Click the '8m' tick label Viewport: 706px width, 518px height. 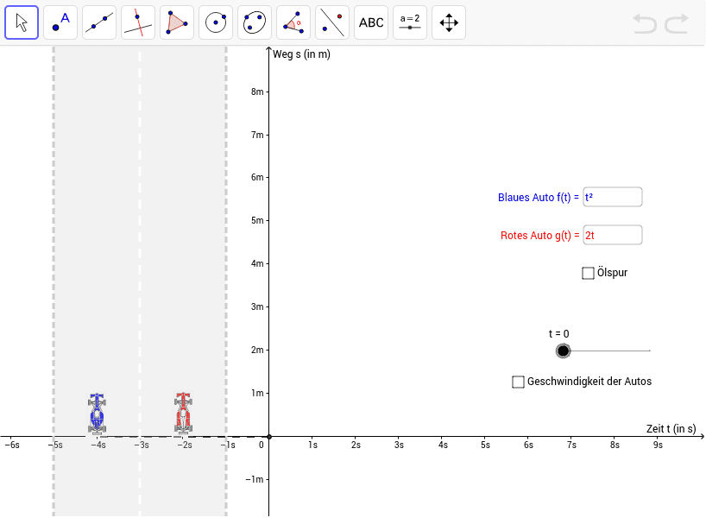pyautogui.click(x=257, y=92)
